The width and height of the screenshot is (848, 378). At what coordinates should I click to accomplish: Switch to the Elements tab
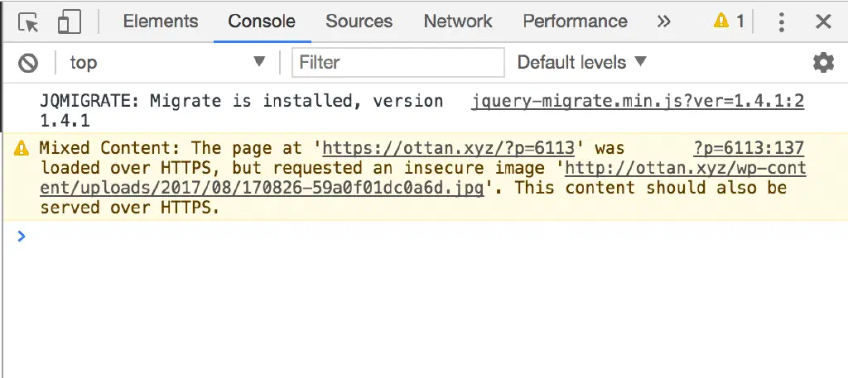click(161, 22)
